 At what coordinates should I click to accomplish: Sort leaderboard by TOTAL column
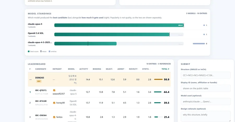coord(165,69)
